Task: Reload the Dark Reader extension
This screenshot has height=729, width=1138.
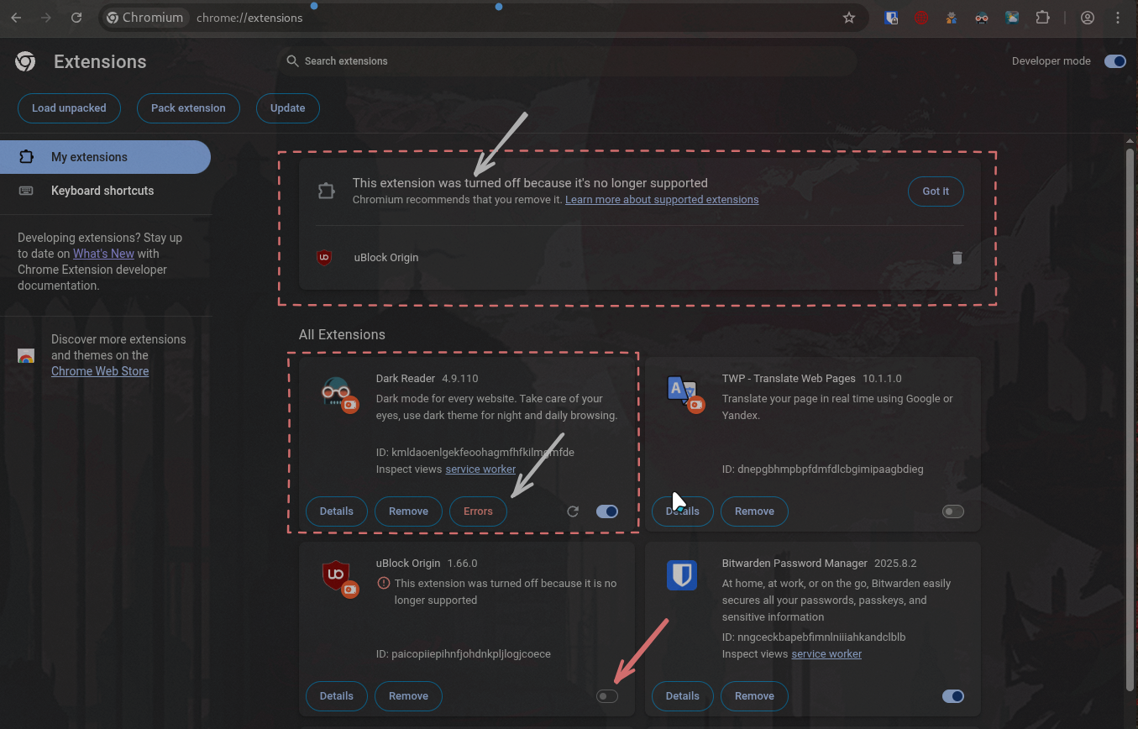Action: pos(573,511)
